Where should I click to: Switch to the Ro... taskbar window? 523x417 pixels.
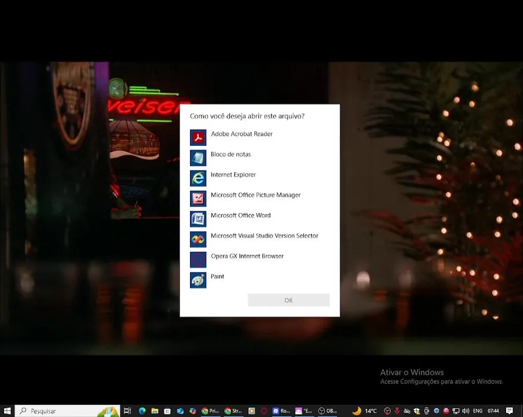click(x=281, y=411)
